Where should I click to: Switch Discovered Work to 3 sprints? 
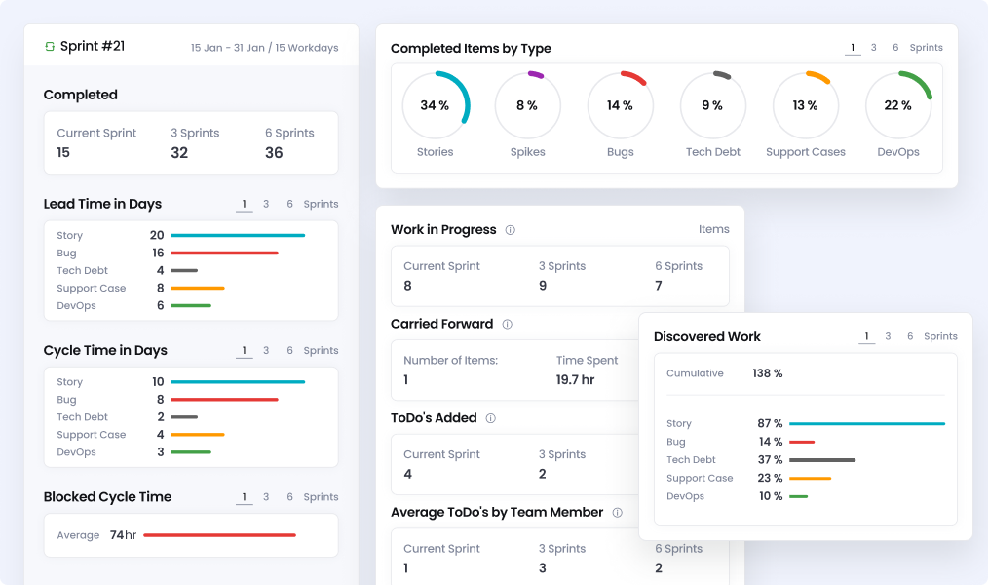pyautogui.click(x=888, y=336)
